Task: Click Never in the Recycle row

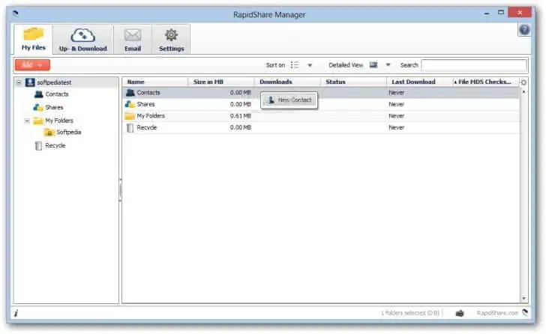Action: pyautogui.click(x=396, y=127)
